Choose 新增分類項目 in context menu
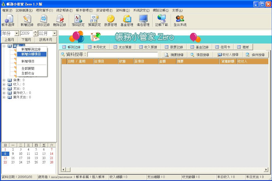The height and width of the screenshot is (181, 272). click(x=32, y=54)
